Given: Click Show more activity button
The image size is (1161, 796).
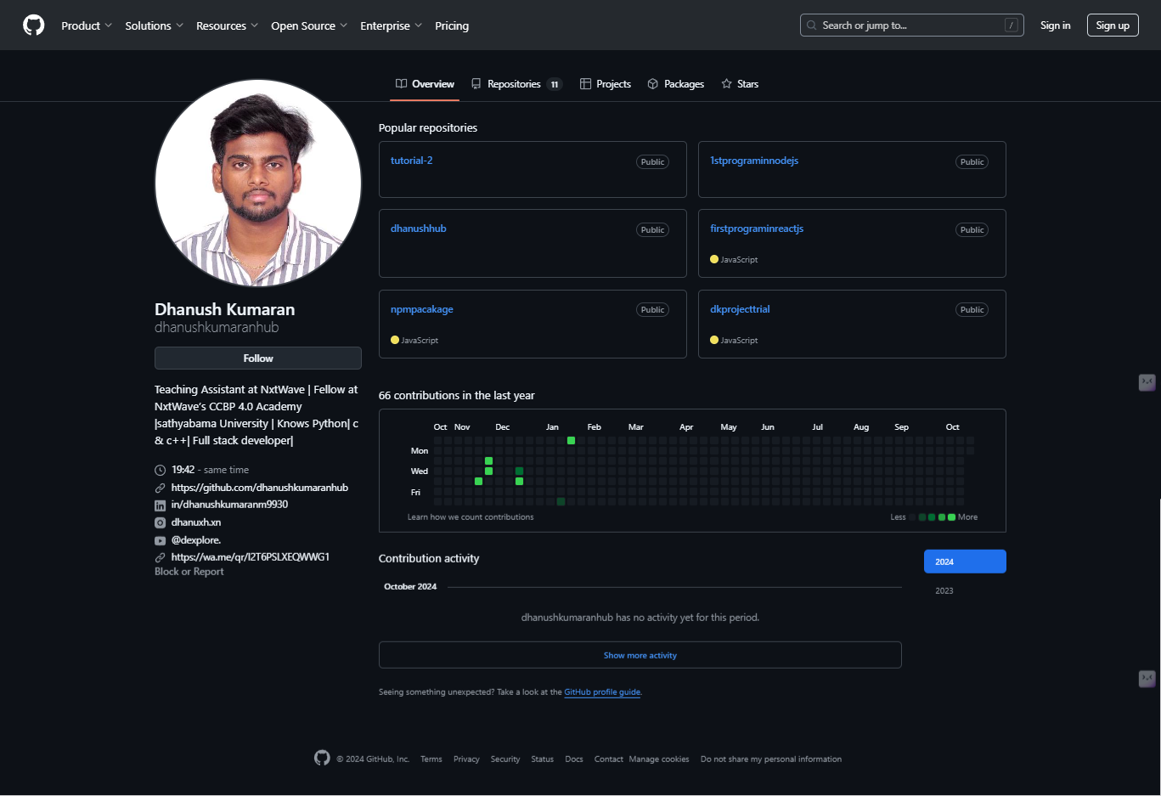Looking at the screenshot, I should point(640,655).
